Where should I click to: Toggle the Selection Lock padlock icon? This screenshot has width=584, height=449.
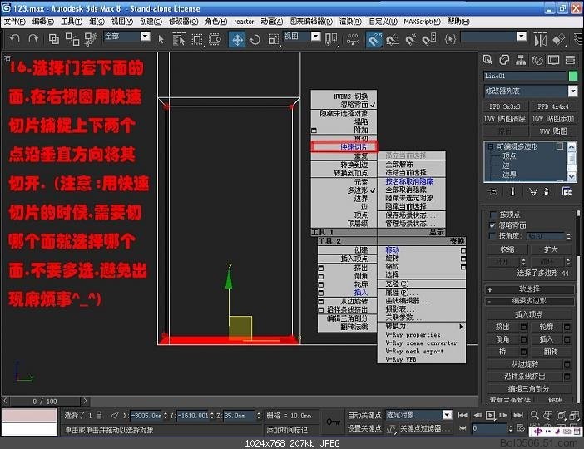(x=99, y=415)
